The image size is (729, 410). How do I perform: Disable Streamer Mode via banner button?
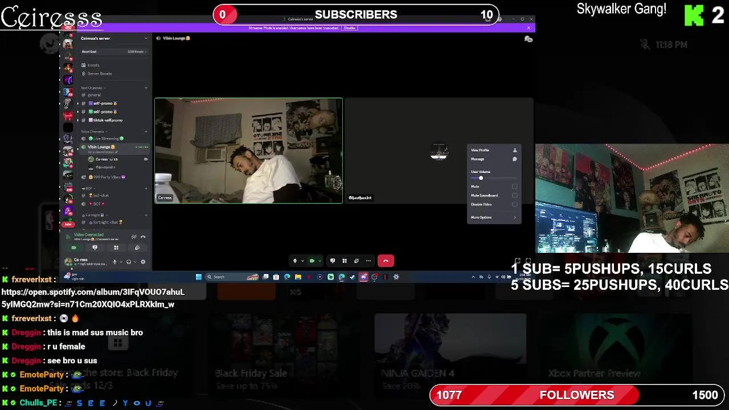pos(349,28)
